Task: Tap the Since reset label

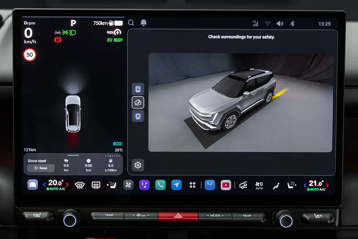Action: (37, 161)
